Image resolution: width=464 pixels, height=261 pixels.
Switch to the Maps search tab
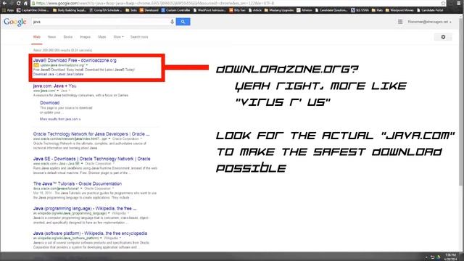coord(101,37)
